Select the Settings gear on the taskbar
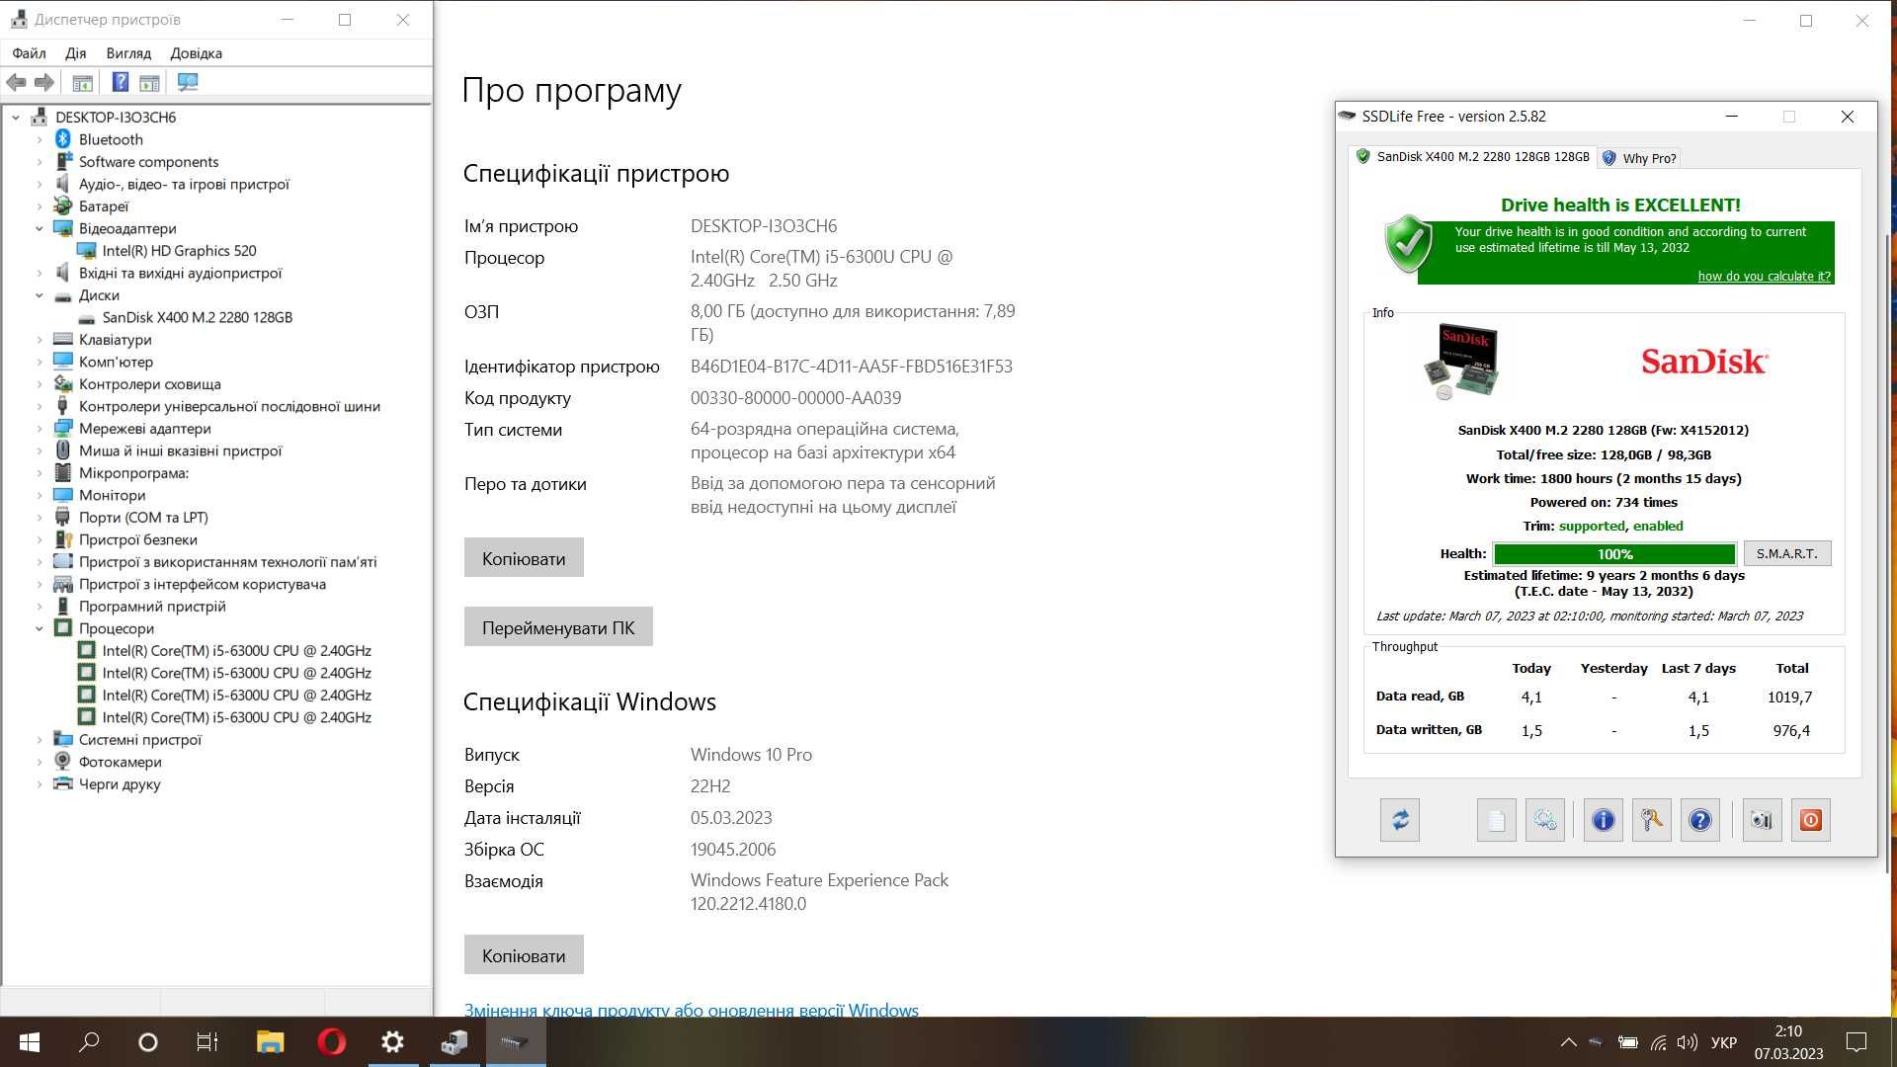Screen dimensions: 1897x1067 392,1042
